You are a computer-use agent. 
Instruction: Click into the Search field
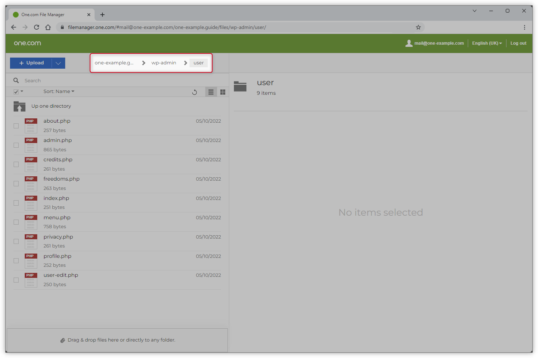point(107,80)
